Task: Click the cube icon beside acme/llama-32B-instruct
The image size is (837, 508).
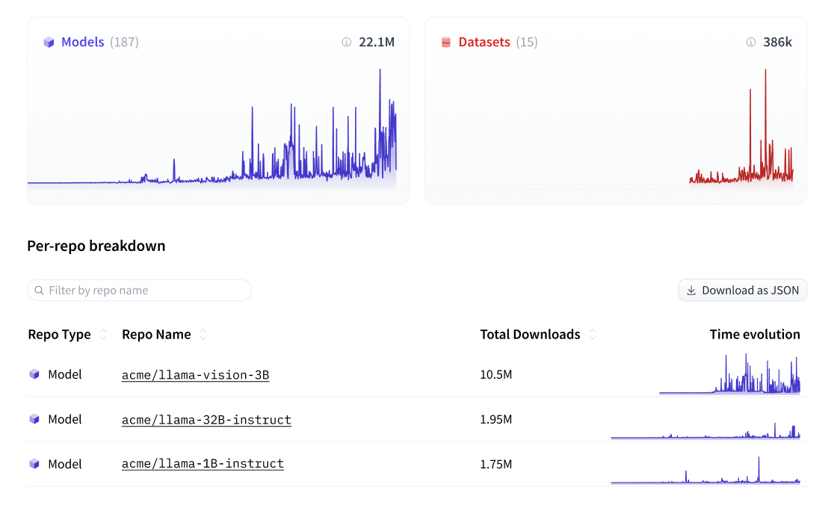Action: (34, 419)
